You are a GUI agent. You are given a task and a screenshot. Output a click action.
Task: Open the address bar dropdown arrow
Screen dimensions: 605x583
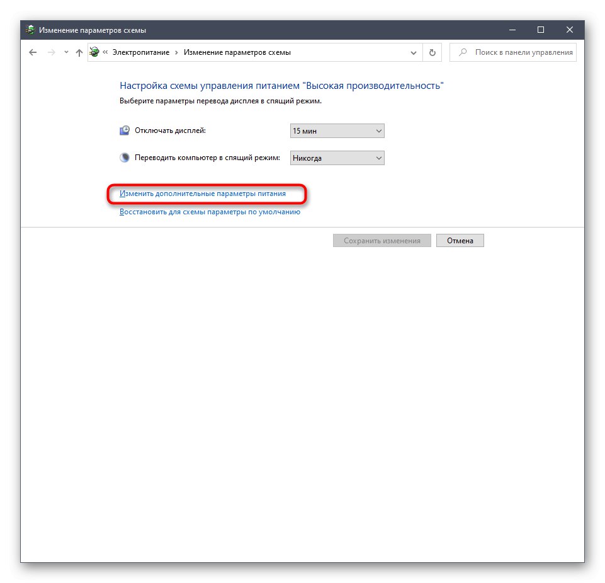[x=413, y=52]
